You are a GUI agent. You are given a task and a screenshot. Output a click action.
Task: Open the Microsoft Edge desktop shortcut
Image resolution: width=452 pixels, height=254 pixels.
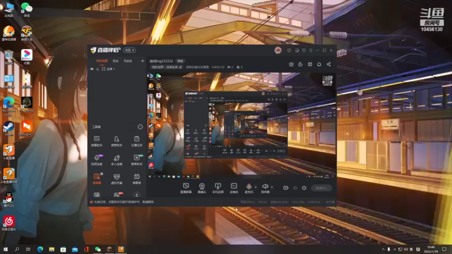click(x=9, y=106)
